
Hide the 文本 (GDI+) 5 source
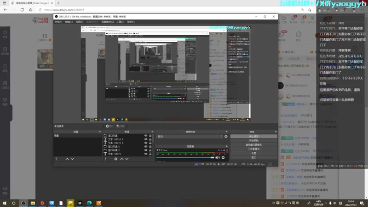coord(146,139)
